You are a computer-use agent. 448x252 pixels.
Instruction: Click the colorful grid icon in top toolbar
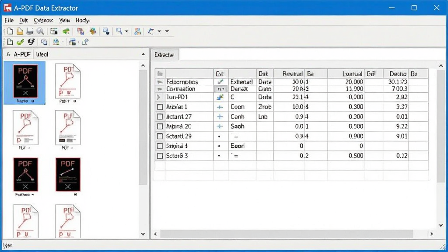tap(137, 31)
